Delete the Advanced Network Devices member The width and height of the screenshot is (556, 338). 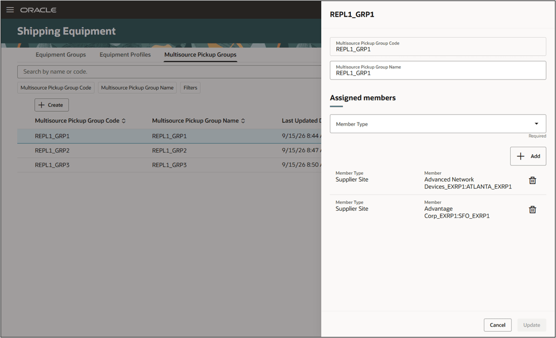(x=532, y=181)
